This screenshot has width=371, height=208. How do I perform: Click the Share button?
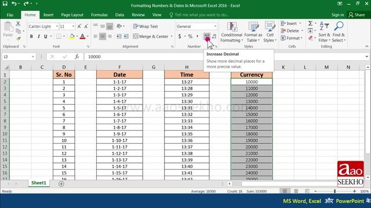[357, 15]
